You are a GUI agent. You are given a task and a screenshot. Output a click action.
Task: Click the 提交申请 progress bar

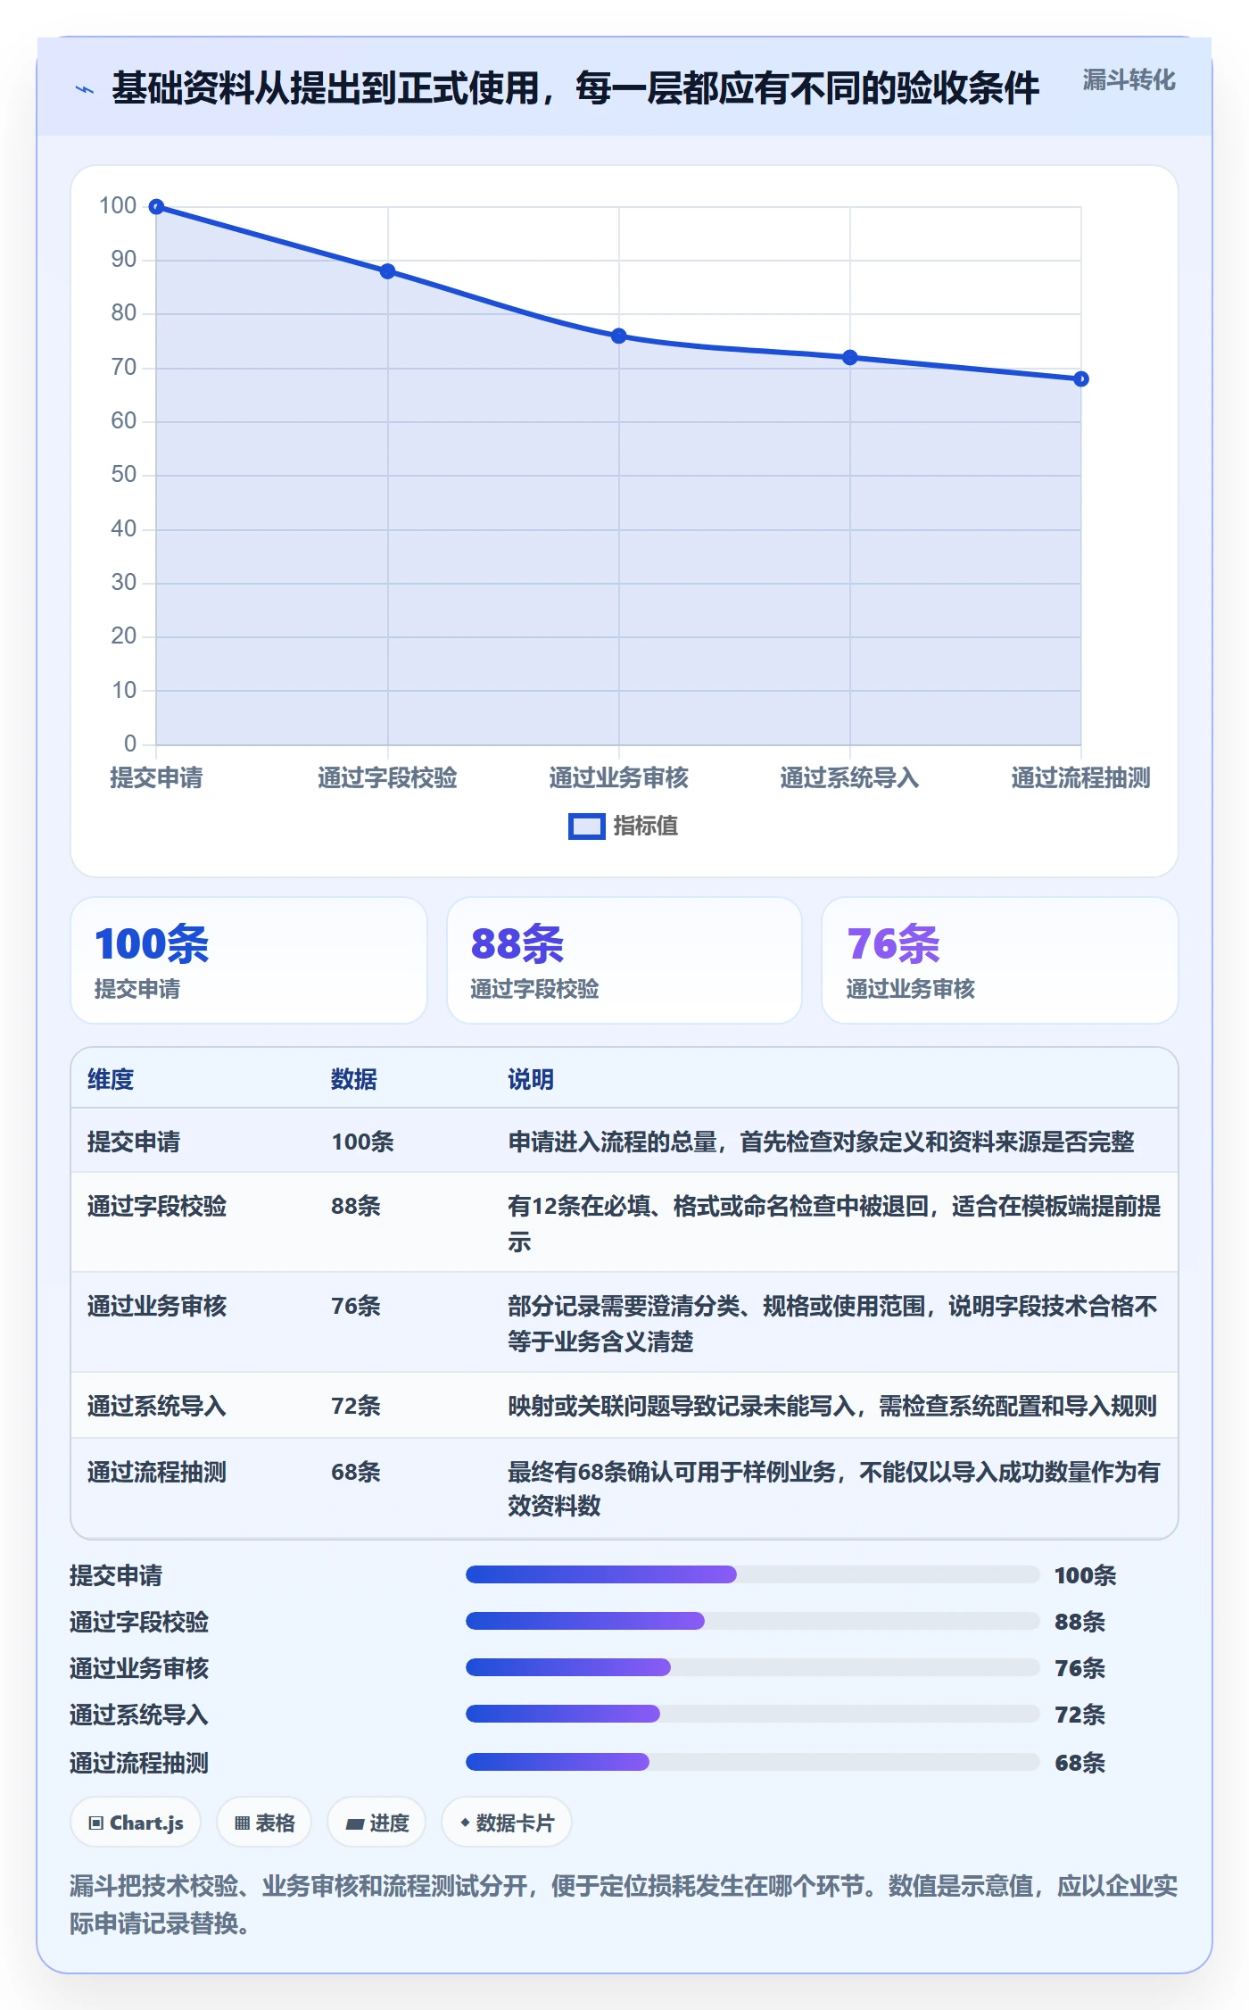(753, 1574)
